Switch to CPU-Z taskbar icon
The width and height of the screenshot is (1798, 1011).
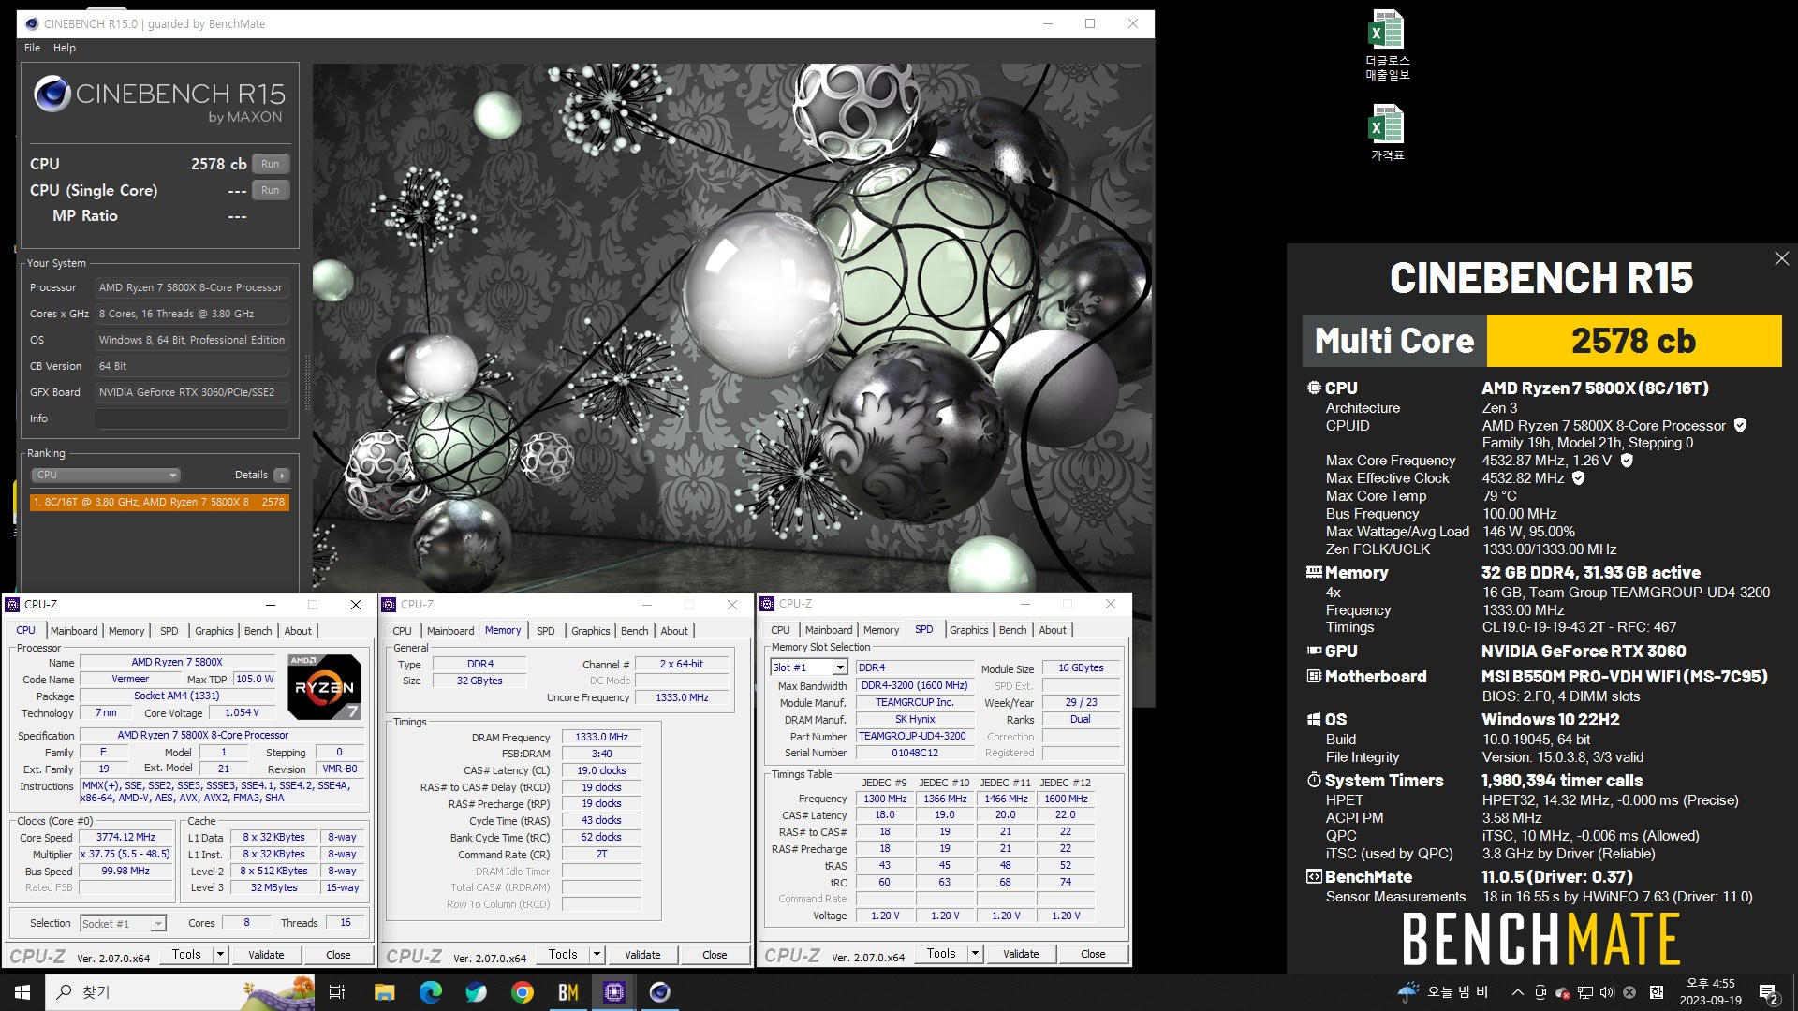614,992
